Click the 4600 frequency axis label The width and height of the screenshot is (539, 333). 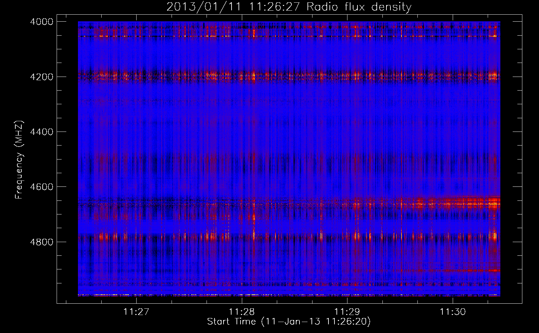coord(41,187)
